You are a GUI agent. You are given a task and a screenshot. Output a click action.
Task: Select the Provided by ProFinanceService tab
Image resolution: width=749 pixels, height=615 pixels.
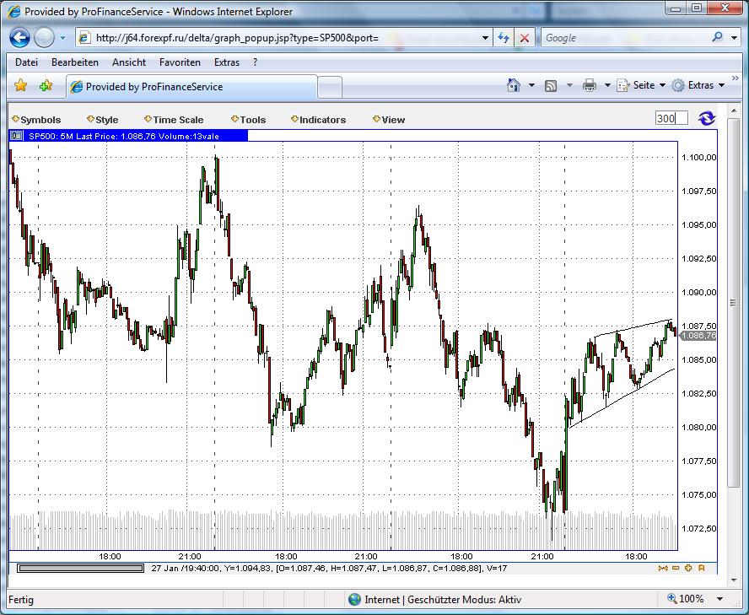191,87
